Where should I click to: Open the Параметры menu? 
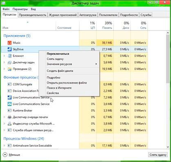(20, 9)
